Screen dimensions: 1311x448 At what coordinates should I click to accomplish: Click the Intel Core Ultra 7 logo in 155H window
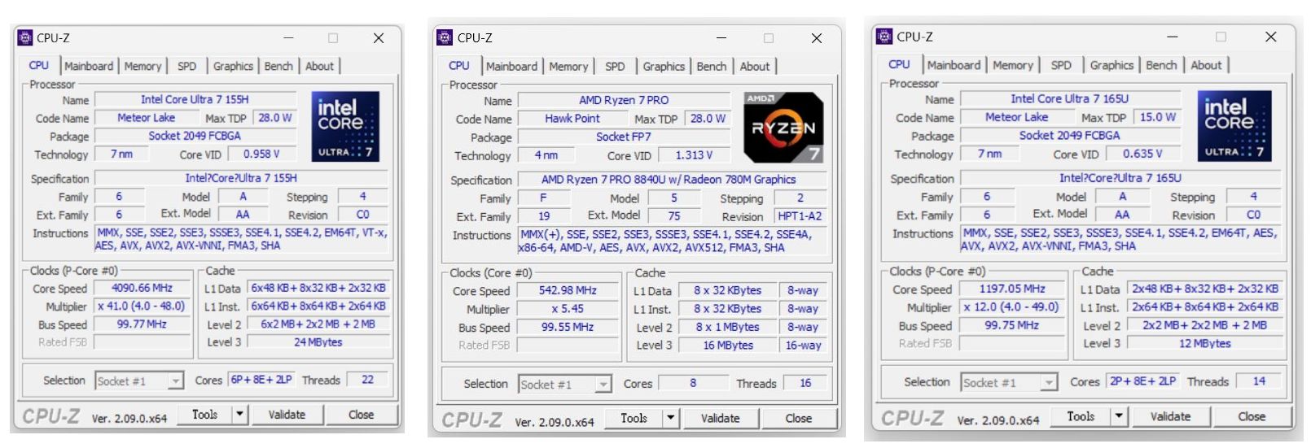[345, 127]
